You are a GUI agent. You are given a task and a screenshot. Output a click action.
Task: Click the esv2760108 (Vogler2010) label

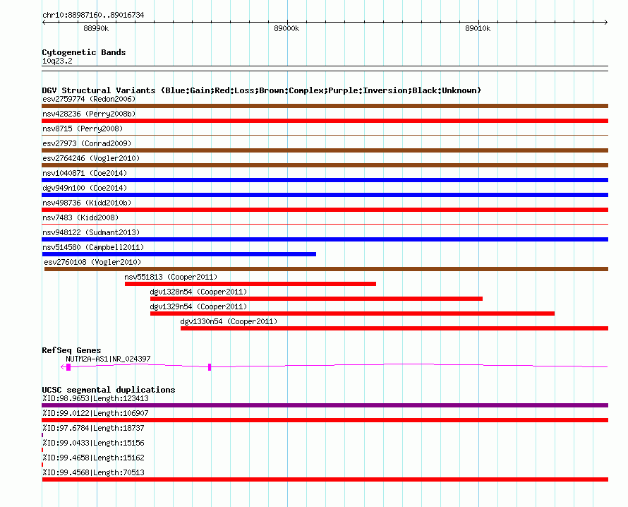click(x=92, y=262)
